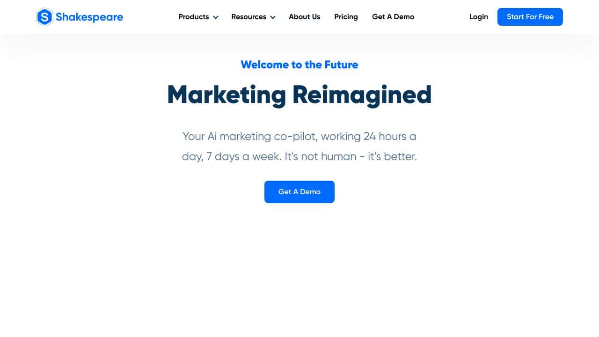Screen dimensions: 599x337
Task: Click the phrase 7 days a week
Action: pos(244,156)
